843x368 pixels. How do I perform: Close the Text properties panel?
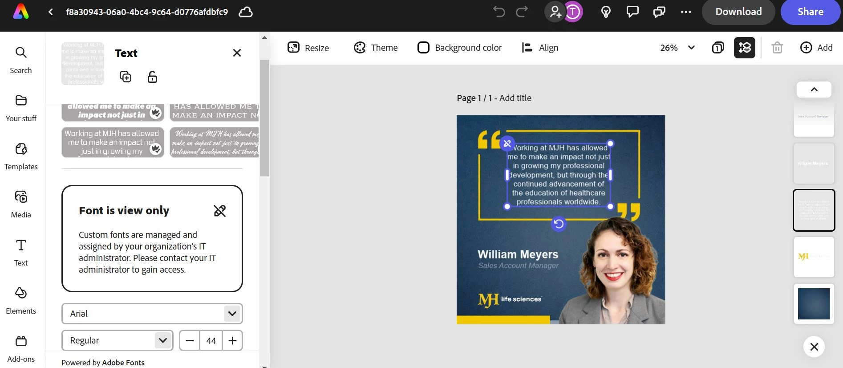tap(237, 53)
